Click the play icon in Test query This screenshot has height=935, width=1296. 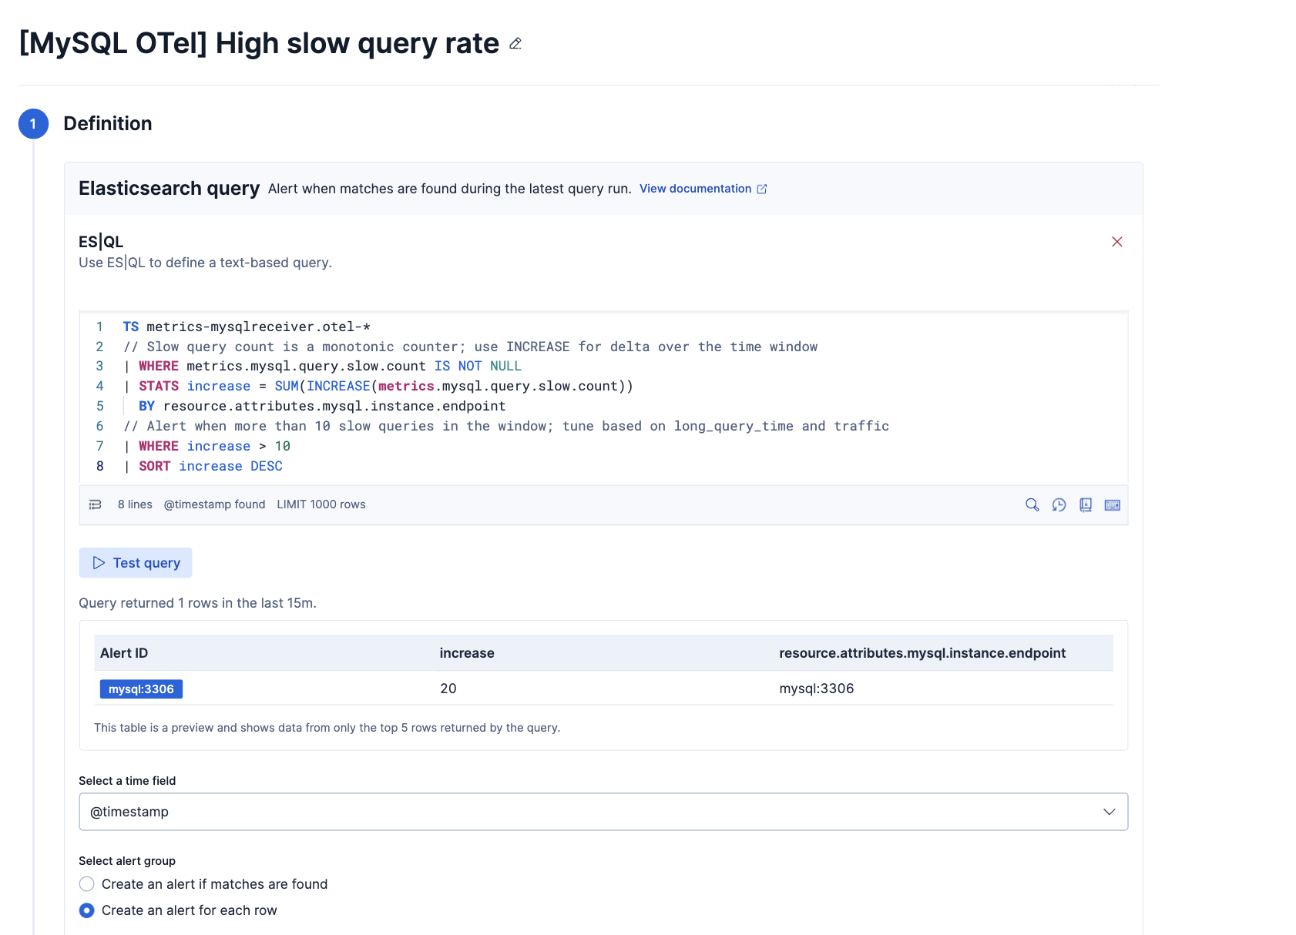tap(99, 563)
